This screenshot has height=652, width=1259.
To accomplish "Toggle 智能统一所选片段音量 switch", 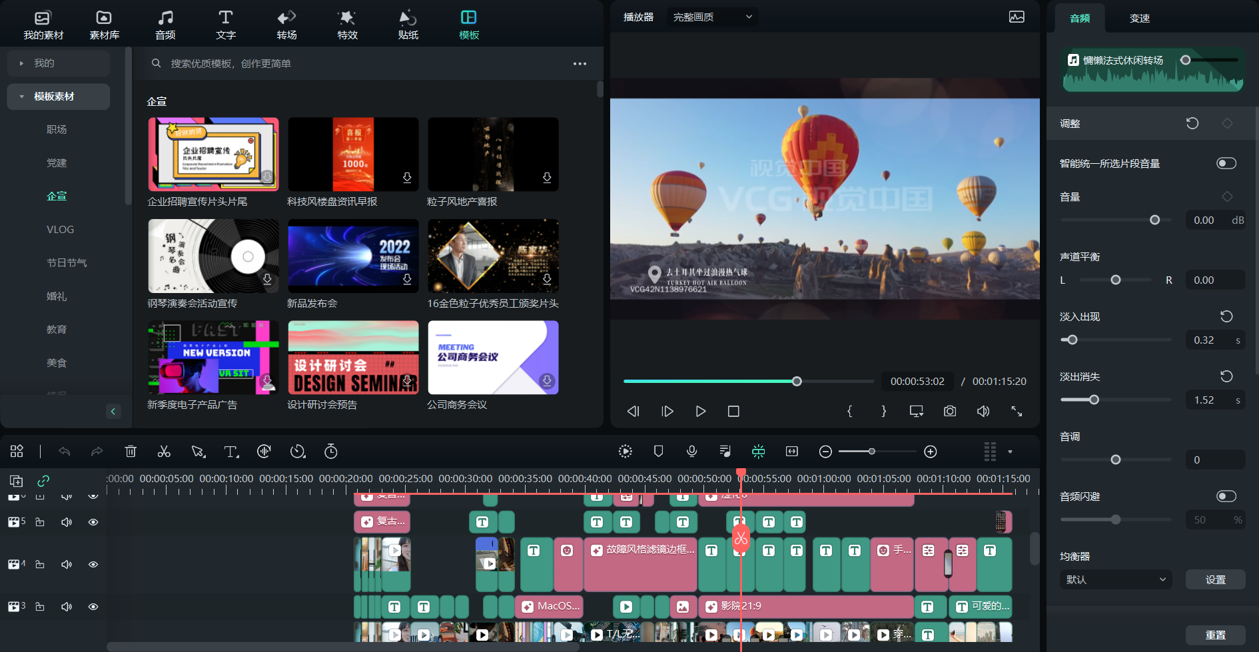I will pyautogui.click(x=1226, y=163).
